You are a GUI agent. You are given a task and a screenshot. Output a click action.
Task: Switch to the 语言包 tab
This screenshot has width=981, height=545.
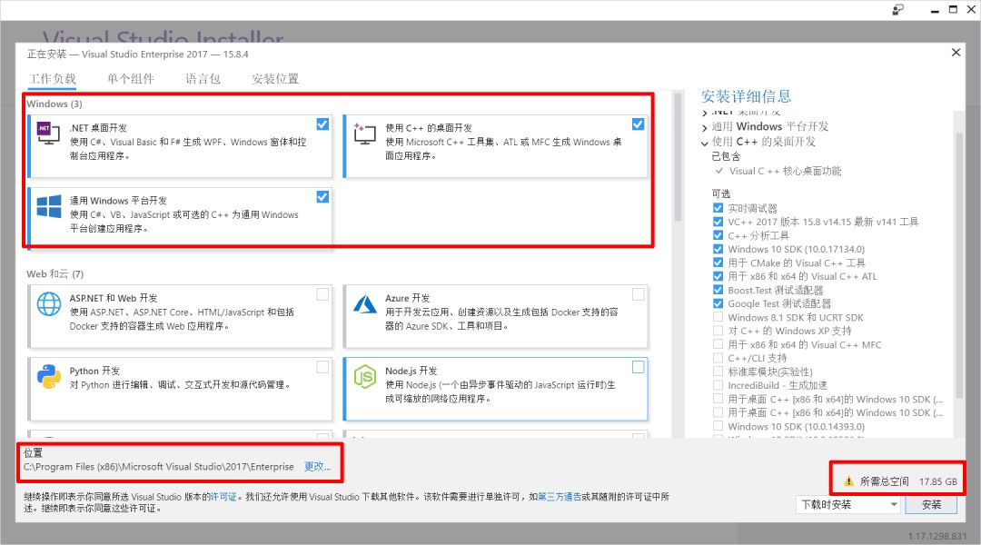click(203, 79)
